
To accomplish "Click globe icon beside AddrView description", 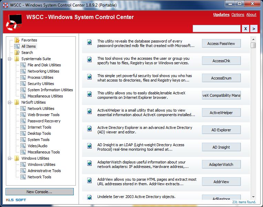I will click(x=90, y=180).
